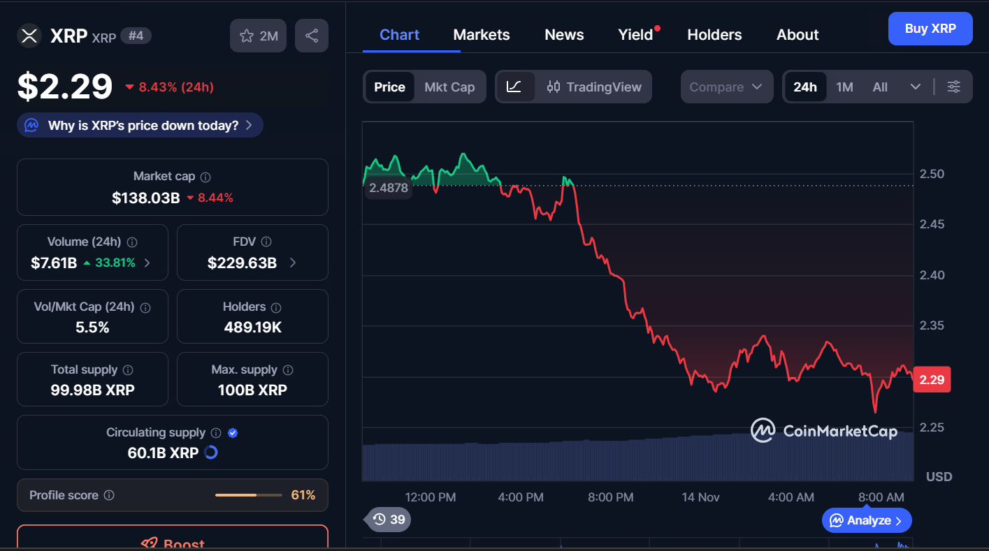Select the line chart view icon
This screenshot has height=551, width=989.
(515, 87)
